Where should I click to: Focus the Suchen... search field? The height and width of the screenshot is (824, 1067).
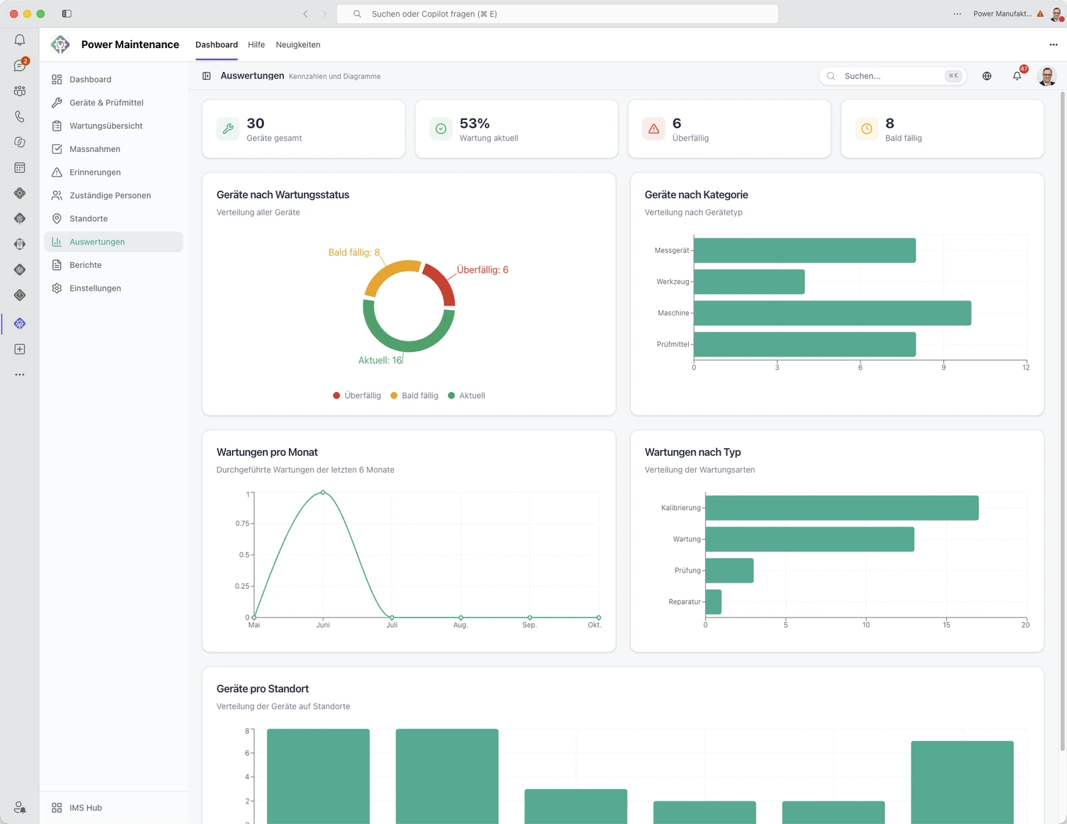892,76
